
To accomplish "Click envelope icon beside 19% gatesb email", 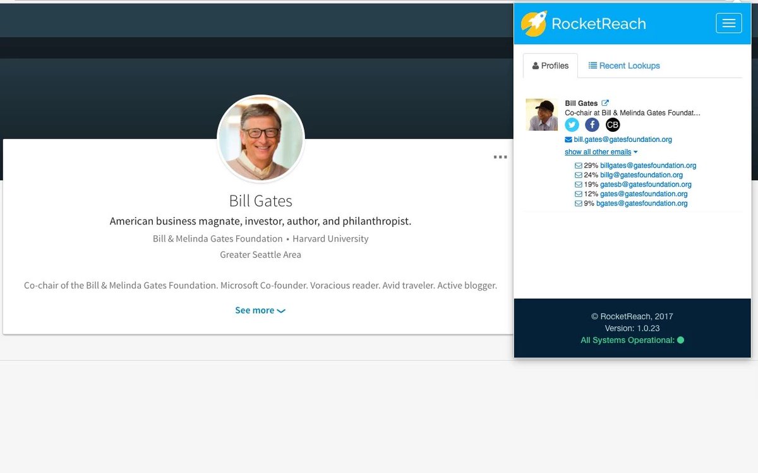I will (x=578, y=185).
